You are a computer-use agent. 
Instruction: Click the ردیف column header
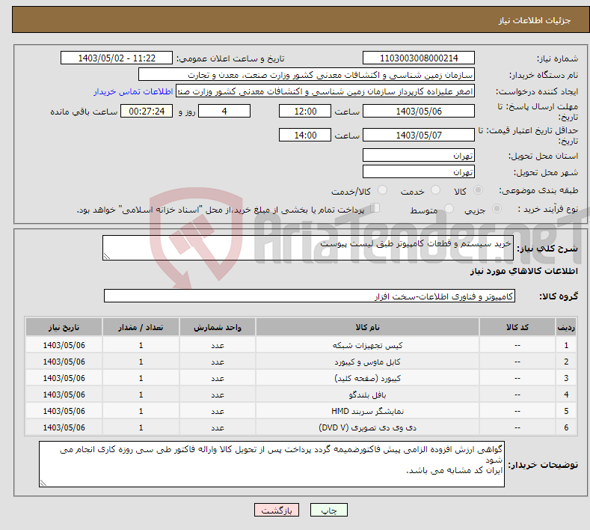(x=566, y=327)
